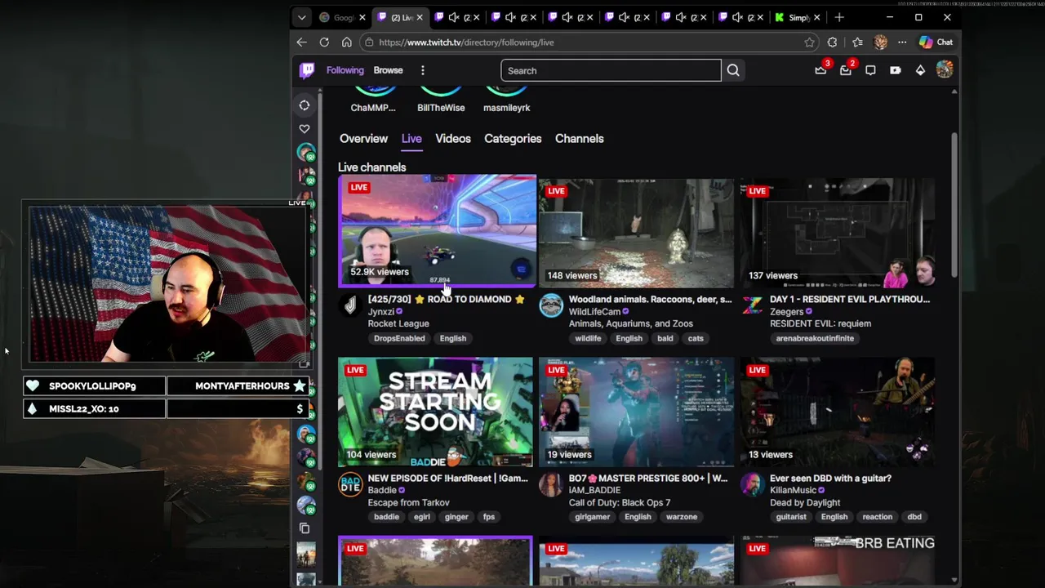Click the ginger tag

click(x=456, y=517)
